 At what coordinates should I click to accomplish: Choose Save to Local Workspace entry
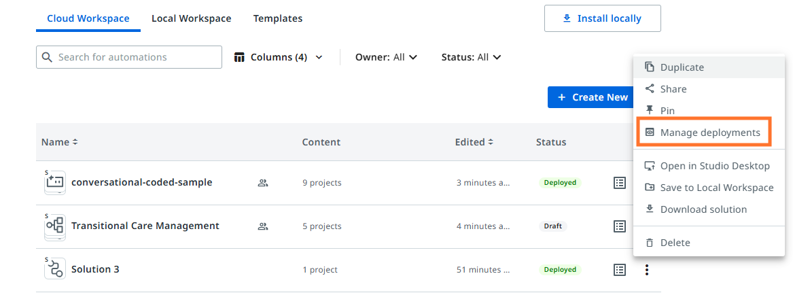click(709, 188)
